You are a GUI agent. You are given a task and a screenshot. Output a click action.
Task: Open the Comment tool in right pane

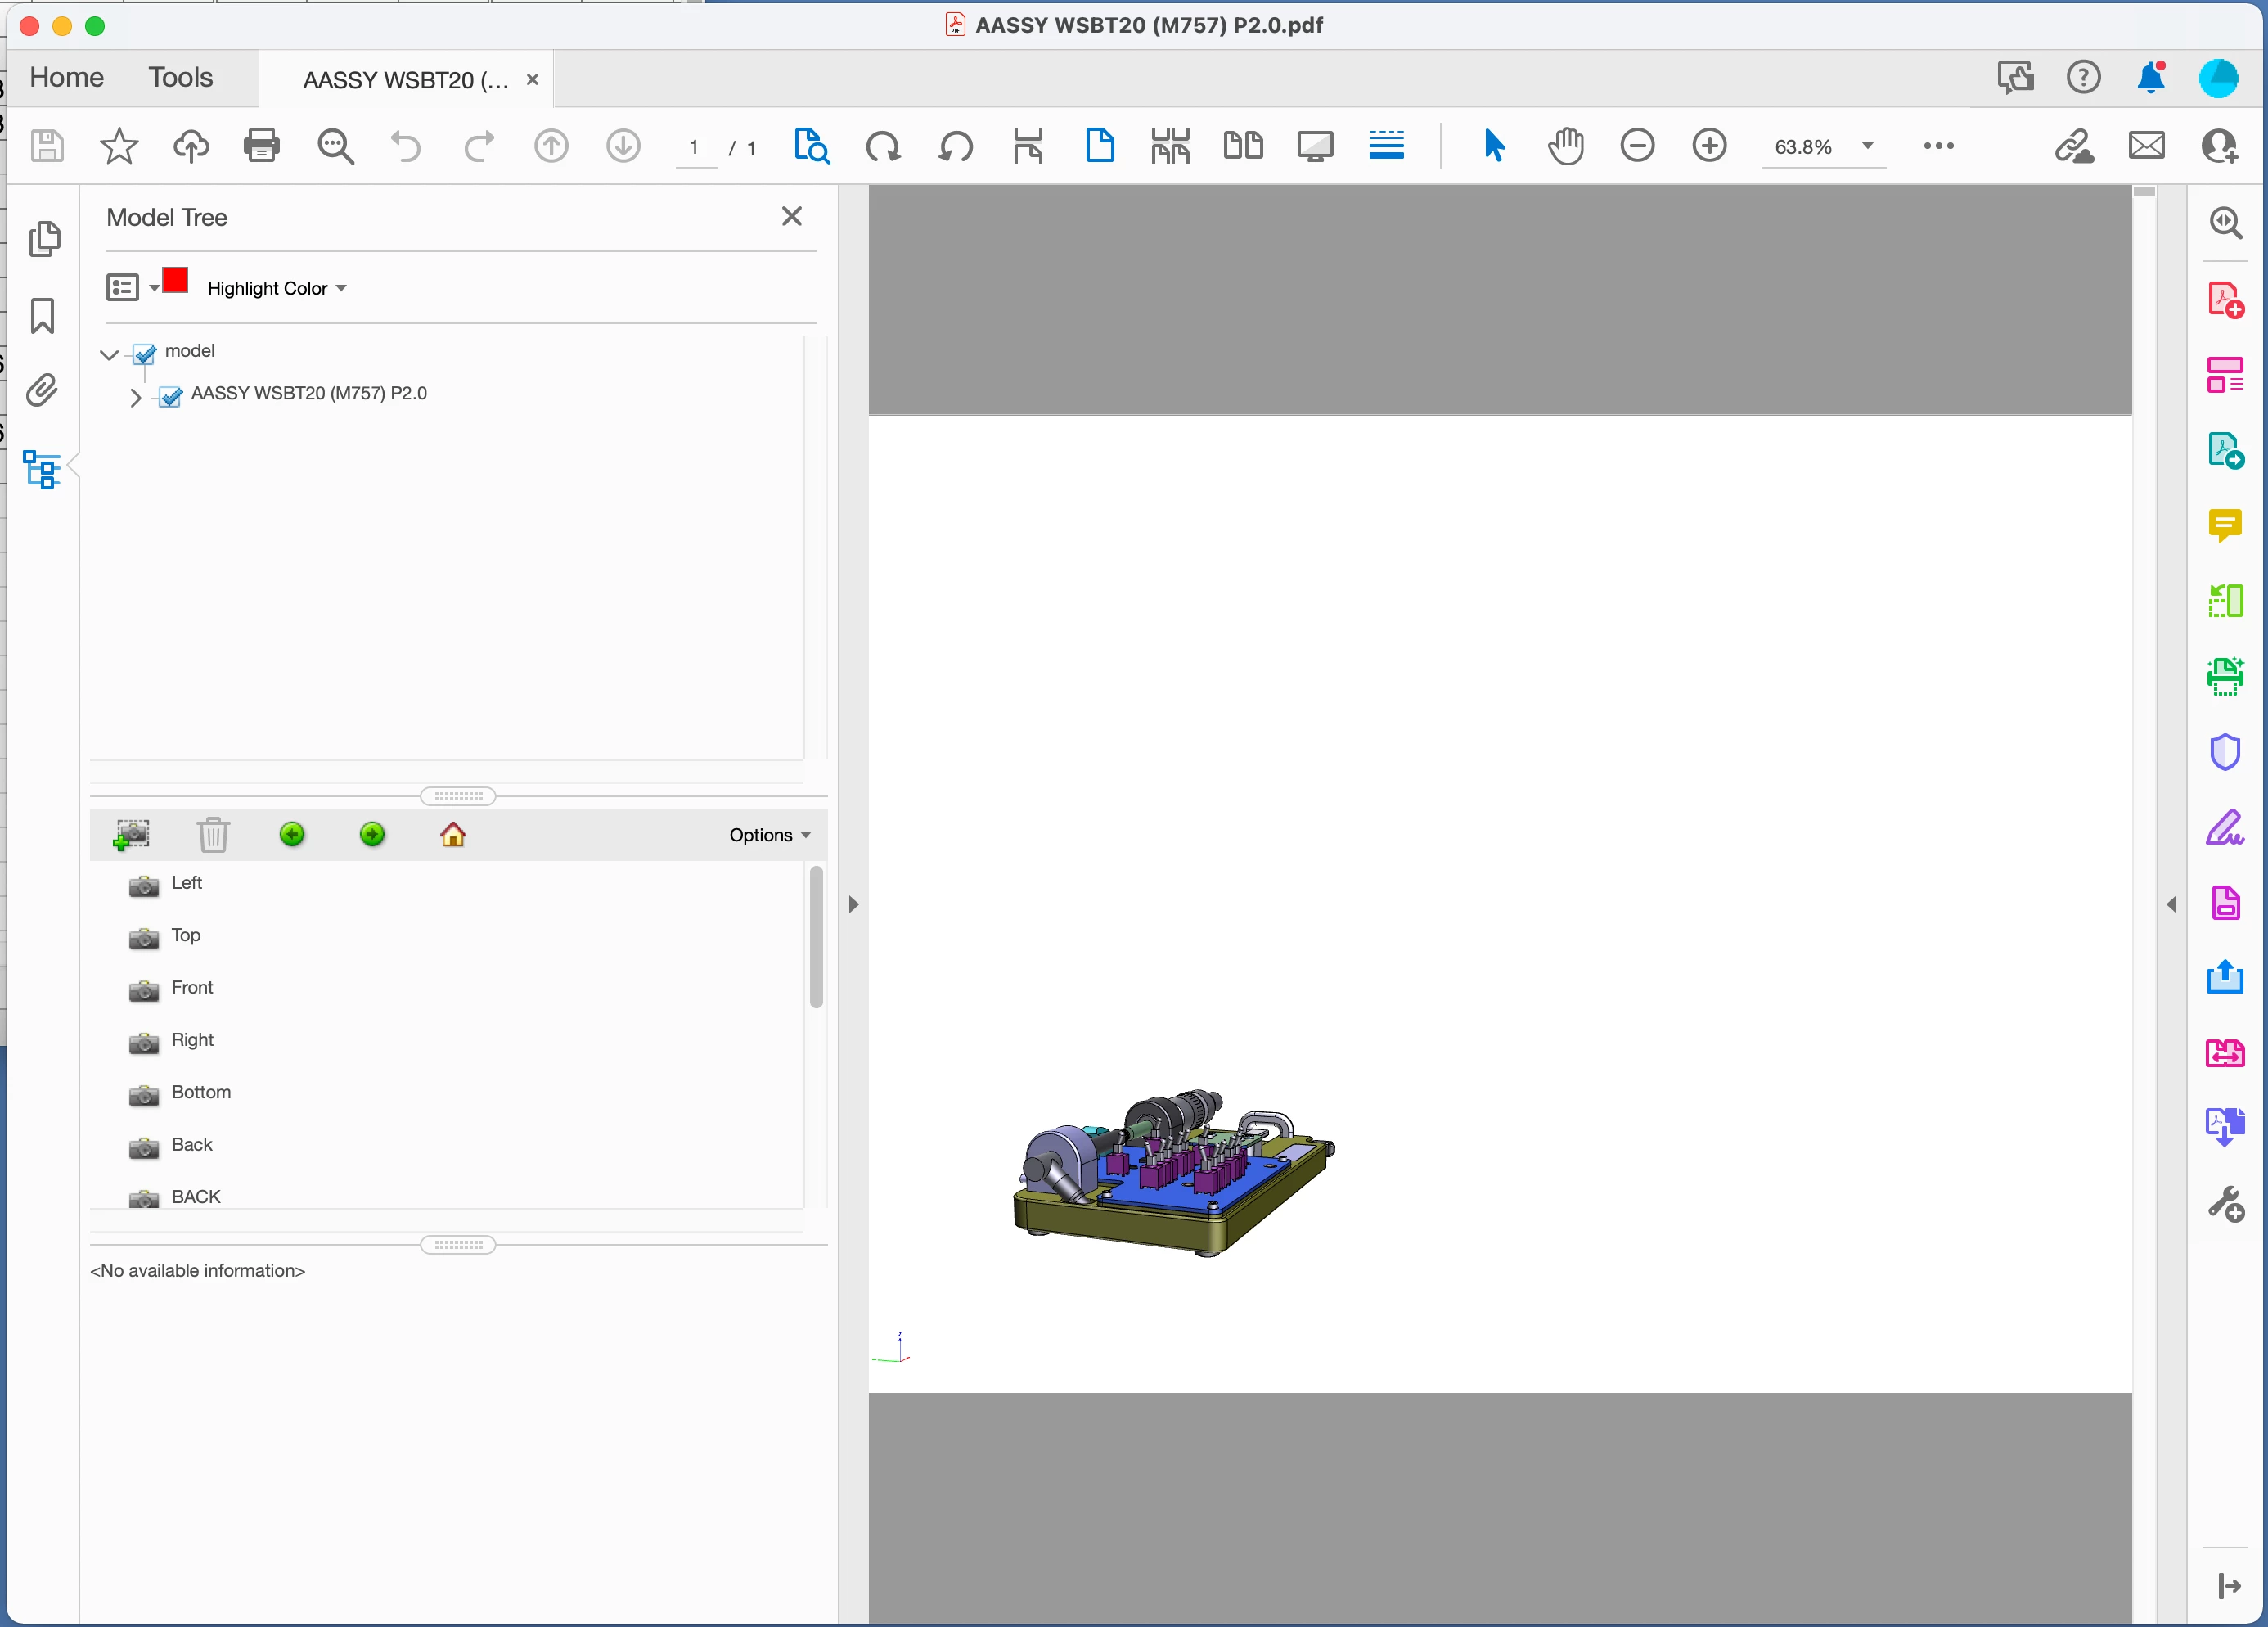(2225, 525)
